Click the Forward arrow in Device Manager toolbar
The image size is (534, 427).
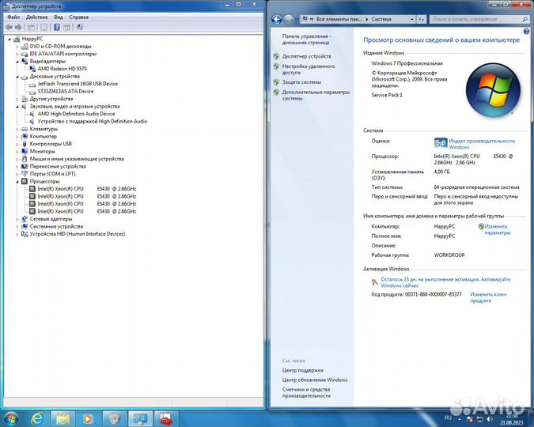[18, 27]
